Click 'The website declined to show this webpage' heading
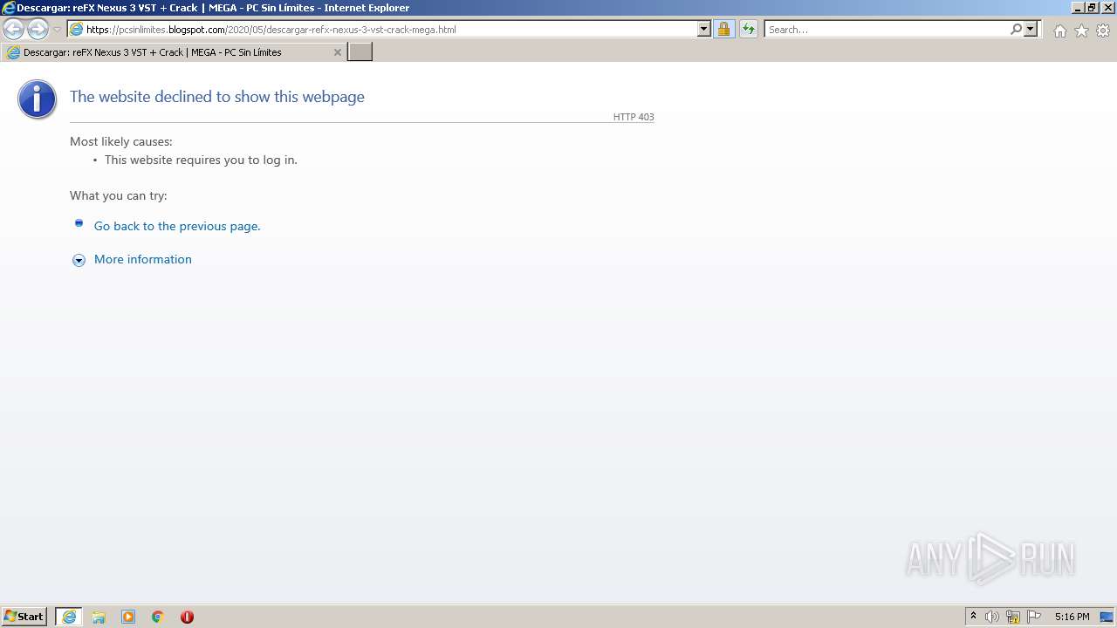Viewport: 1117px width, 628px height. click(x=217, y=97)
